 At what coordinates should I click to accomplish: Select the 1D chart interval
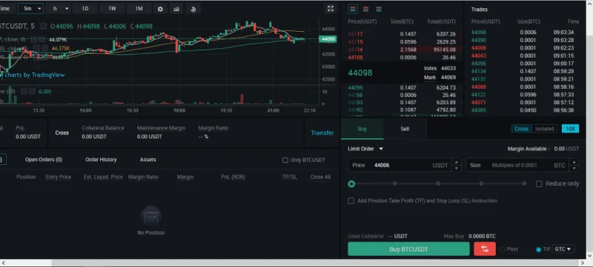pos(85,9)
